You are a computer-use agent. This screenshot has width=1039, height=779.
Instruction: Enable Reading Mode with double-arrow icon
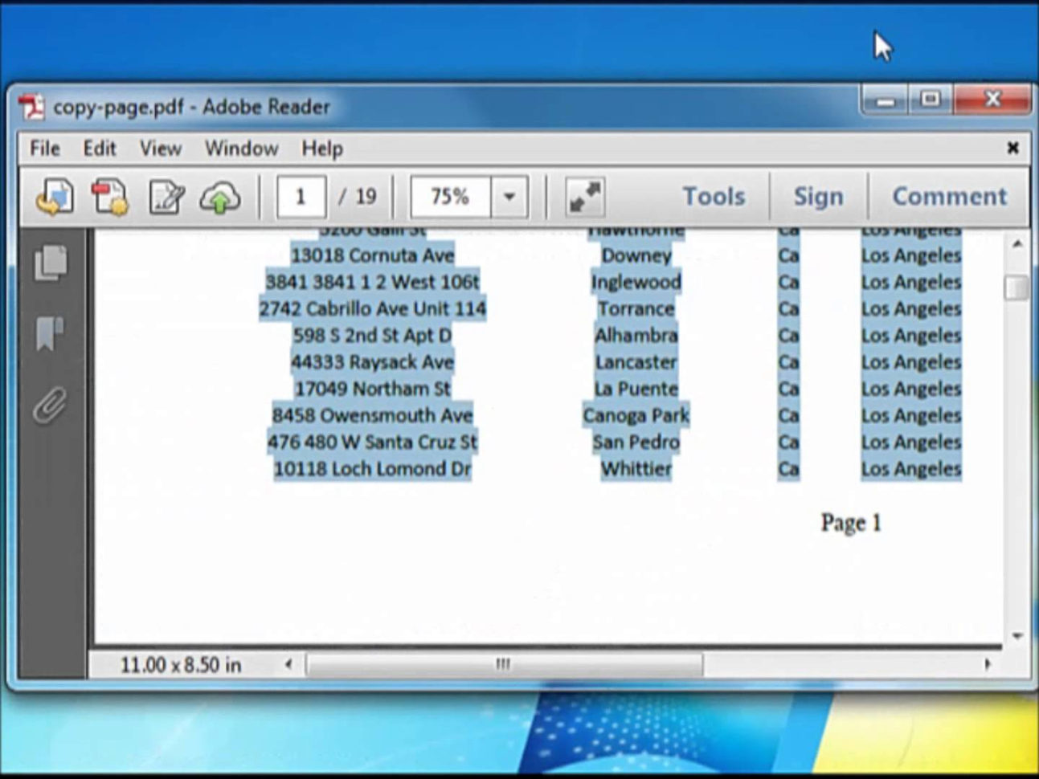pos(584,196)
